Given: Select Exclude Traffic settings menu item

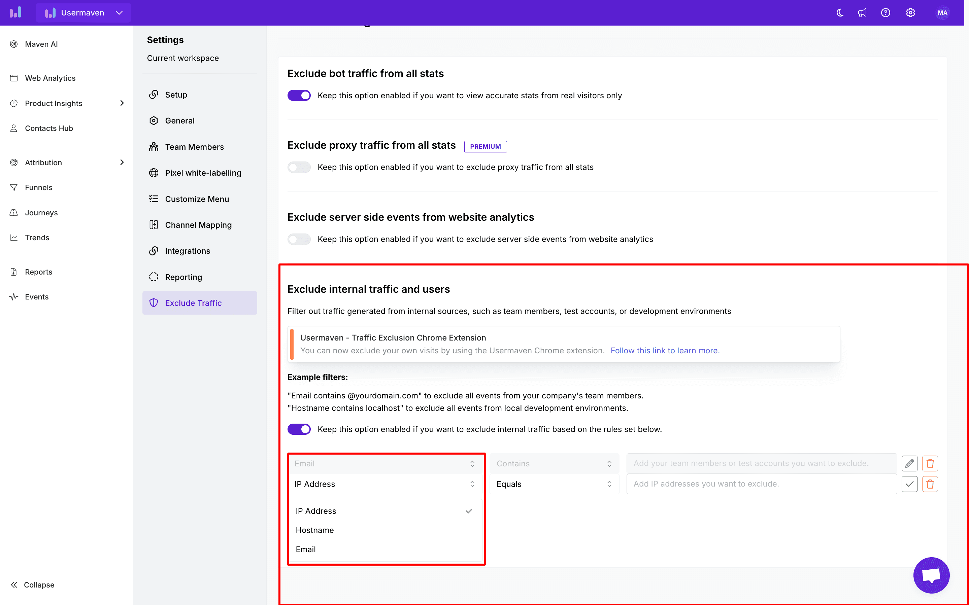Looking at the screenshot, I should [193, 302].
